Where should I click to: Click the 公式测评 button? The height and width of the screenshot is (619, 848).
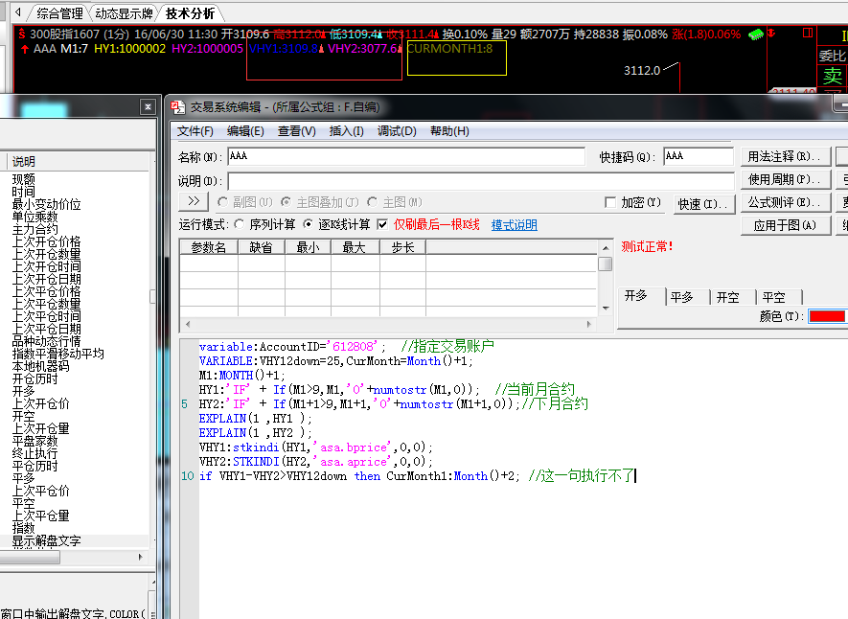pyautogui.click(x=784, y=202)
